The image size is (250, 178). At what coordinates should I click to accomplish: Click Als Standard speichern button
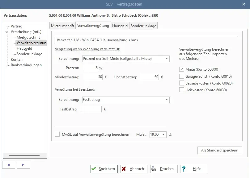(220, 150)
